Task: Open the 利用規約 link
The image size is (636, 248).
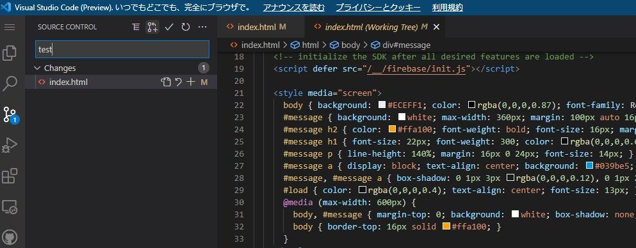Action: pos(448,8)
